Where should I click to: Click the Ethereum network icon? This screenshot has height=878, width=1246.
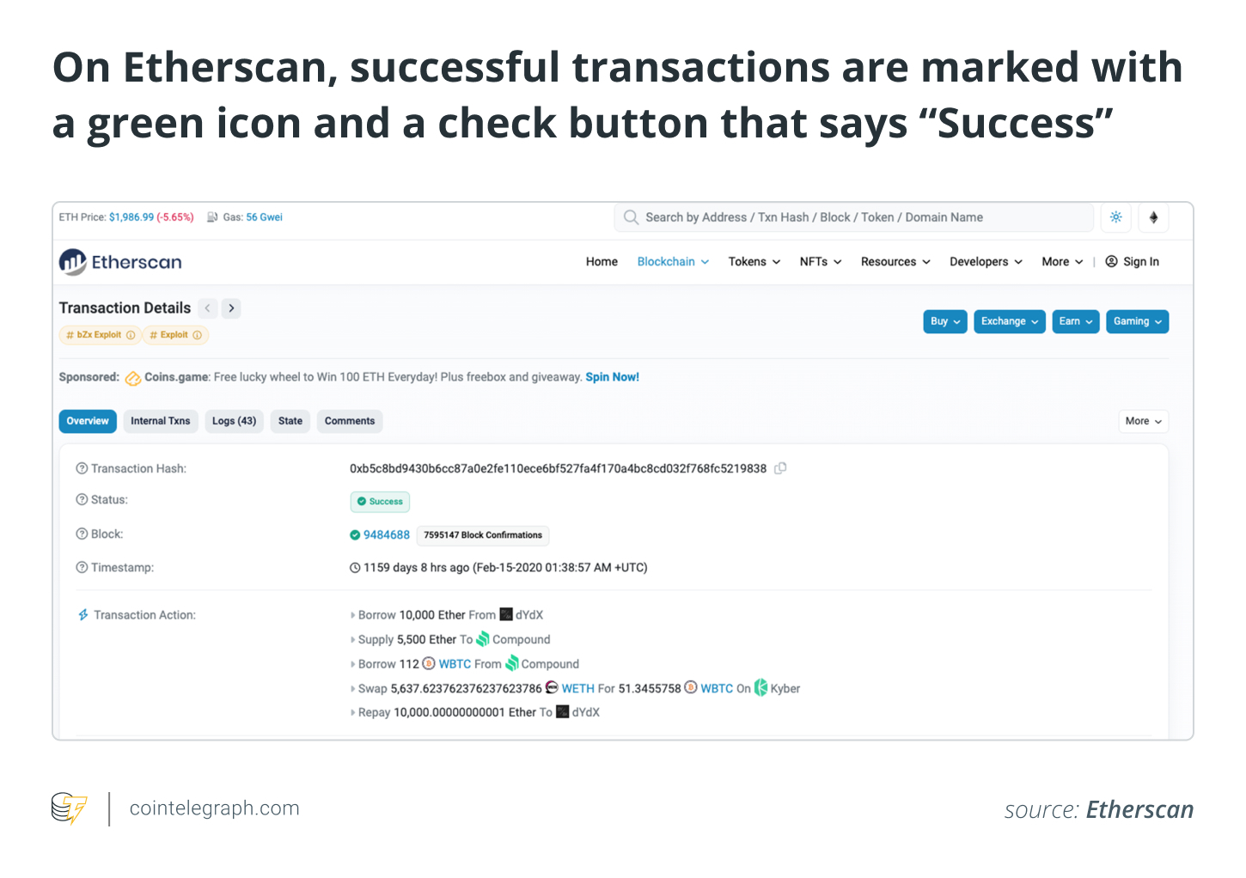pos(1153,217)
